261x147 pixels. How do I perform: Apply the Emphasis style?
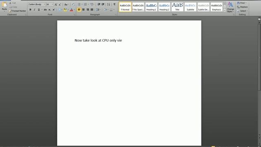coord(217,7)
